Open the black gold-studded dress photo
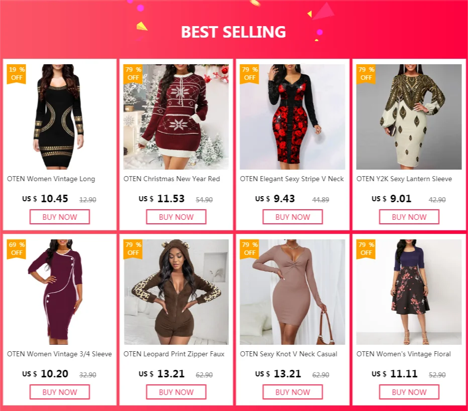Screen dimensions: 468x411 tap(60, 116)
